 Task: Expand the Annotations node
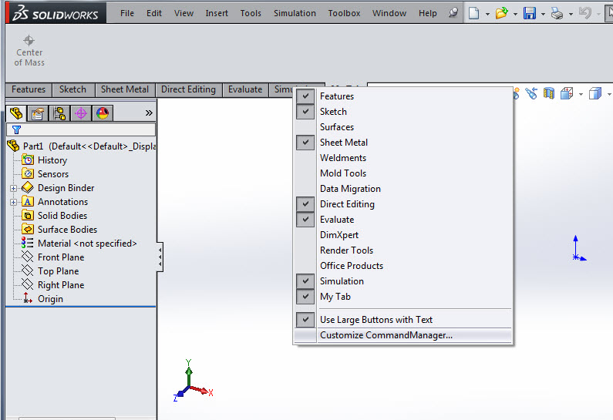pyautogui.click(x=14, y=202)
